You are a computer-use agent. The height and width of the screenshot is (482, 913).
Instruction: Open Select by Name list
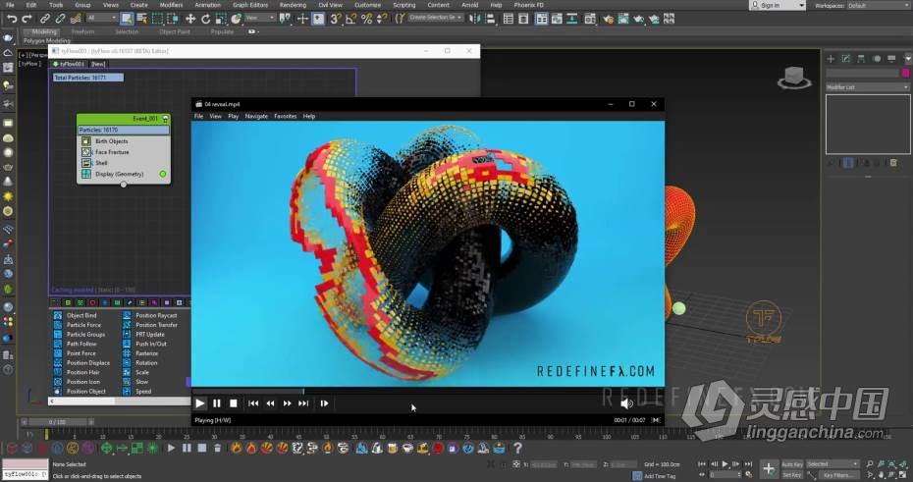click(141, 19)
